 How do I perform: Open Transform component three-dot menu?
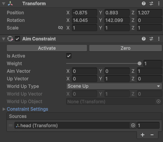click(159, 3)
